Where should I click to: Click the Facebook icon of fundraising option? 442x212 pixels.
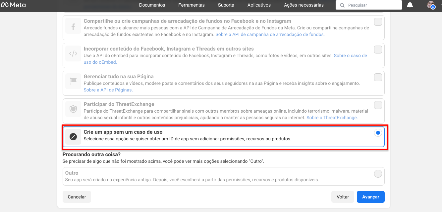pyautogui.click(x=73, y=26)
